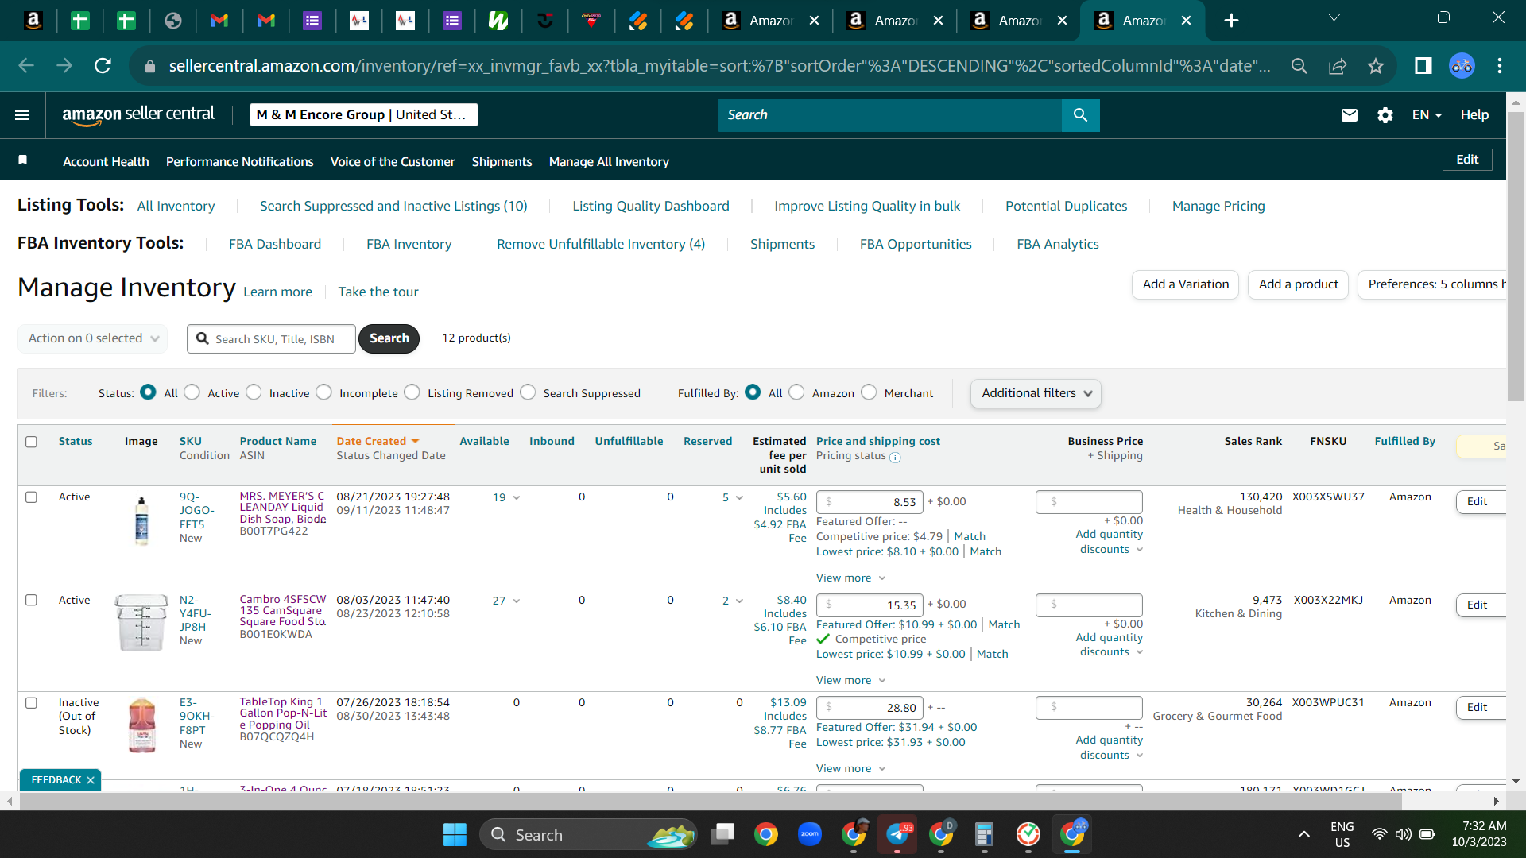Expand Add quantity discounts for Dish Soap row
The image size is (1526, 858).
click(x=1110, y=542)
